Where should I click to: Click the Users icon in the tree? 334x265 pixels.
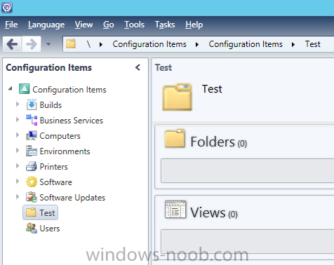click(x=32, y=228)
